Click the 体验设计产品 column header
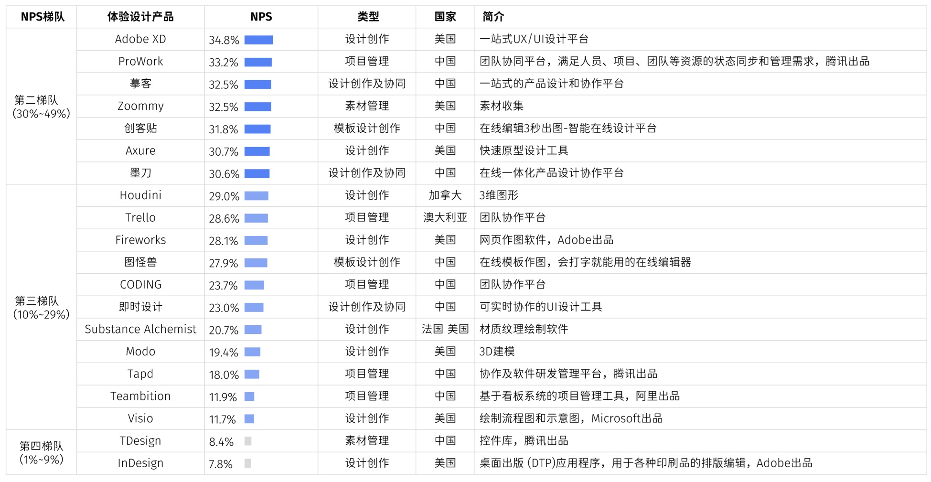Viewport: 931px width, 482px height. point(140,17)
